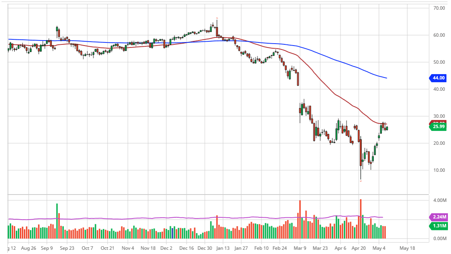Click the Sep 23 date on time axis
Screen dimensions: 451x254
(x=67, y=248)
